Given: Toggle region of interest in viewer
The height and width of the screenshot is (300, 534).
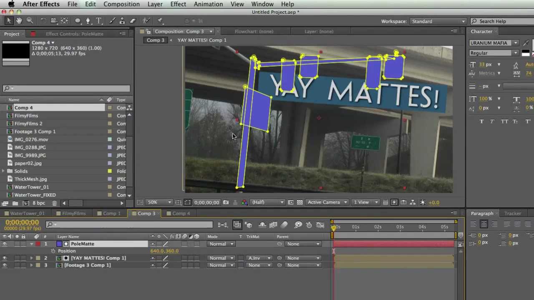Looking at the screenshot, I should click(291, 202).
